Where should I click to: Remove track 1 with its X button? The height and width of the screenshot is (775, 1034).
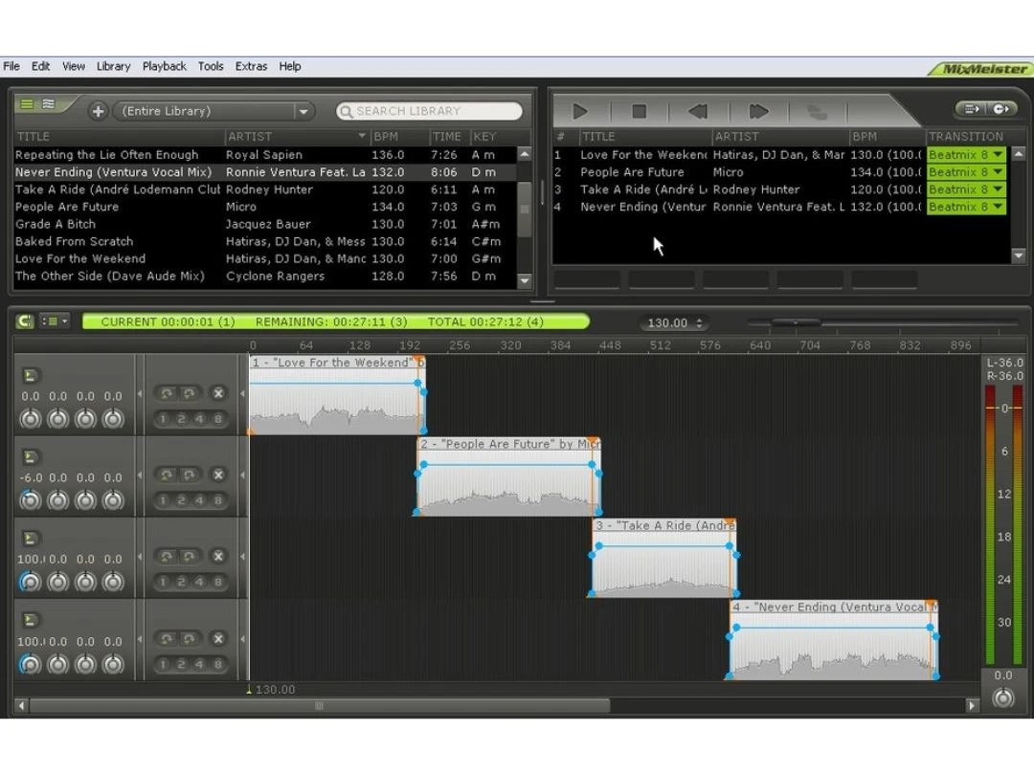coord(217,393)
